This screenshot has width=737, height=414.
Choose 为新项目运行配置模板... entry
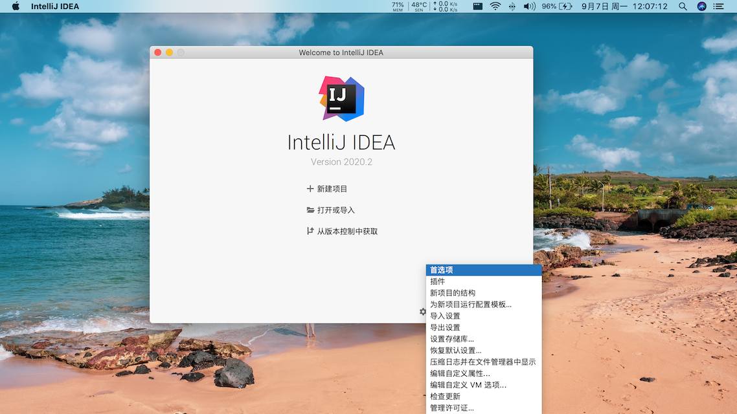[484, 304]
